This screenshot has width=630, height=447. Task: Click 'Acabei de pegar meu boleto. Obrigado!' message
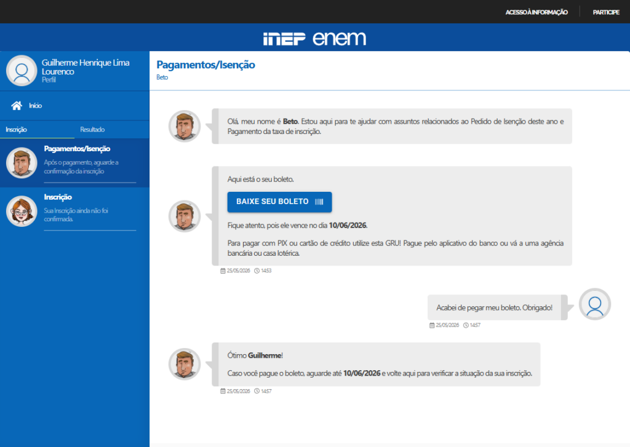pyautogui.click(x=494, y=307)
